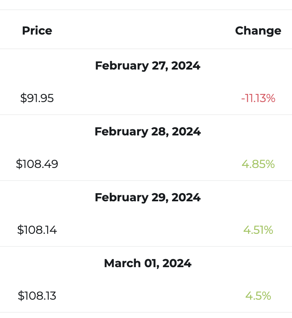
Task: Select the $108.13 price value
Action: (37, 296)
